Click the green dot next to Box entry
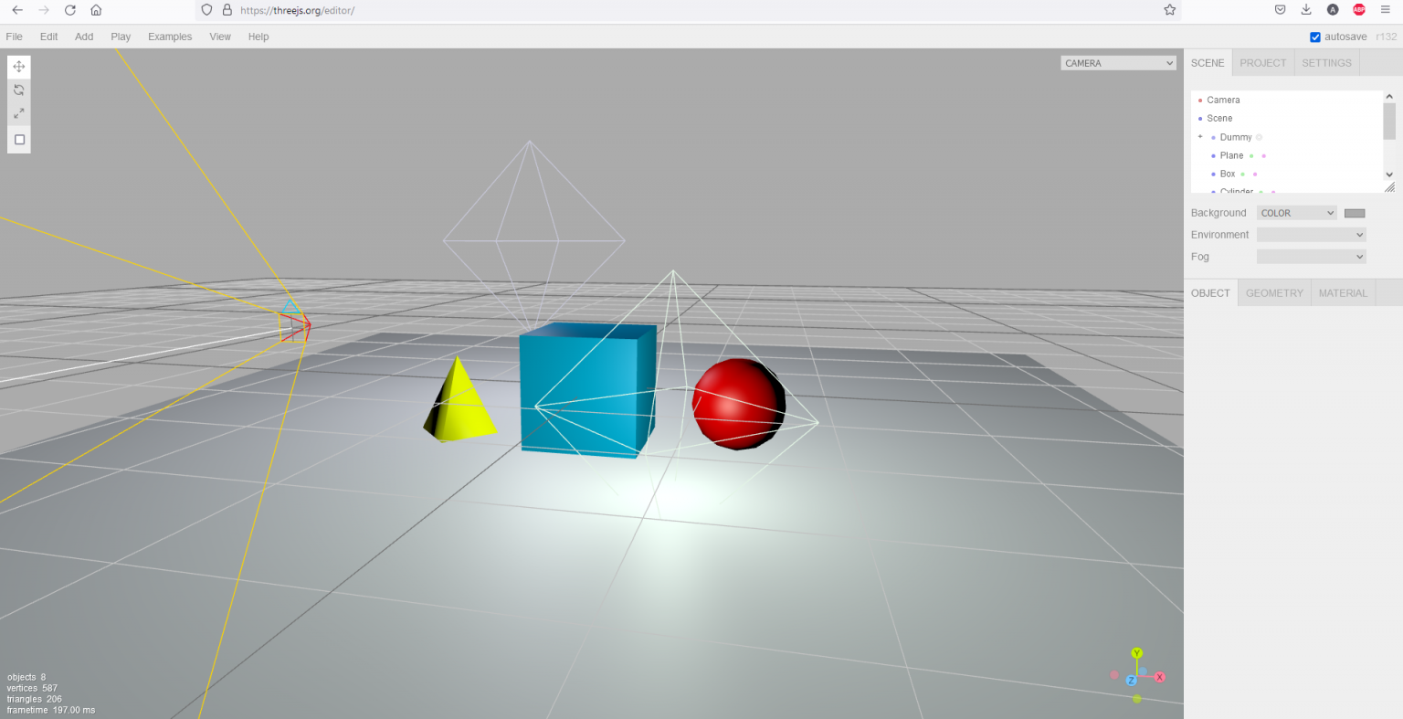Viewport: 1403px width, 719px height. 1242,174
